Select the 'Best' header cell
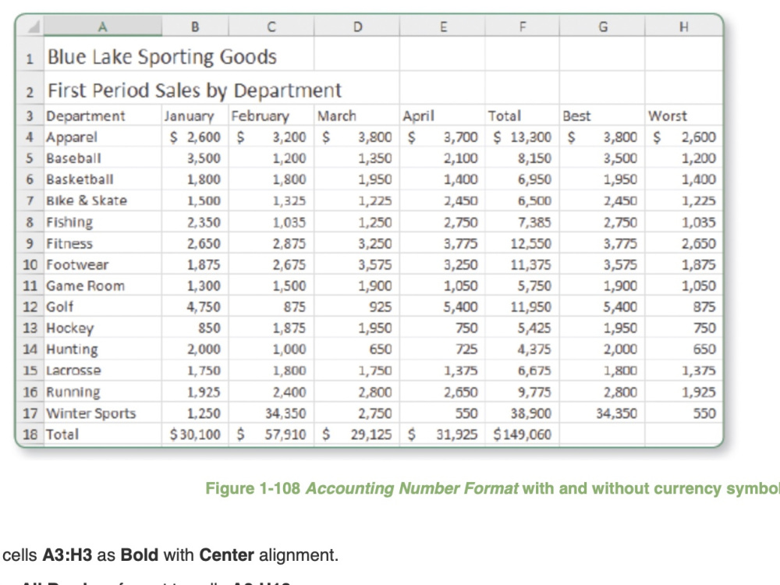This screenshot has width=780, height=585. click(602, 115)
